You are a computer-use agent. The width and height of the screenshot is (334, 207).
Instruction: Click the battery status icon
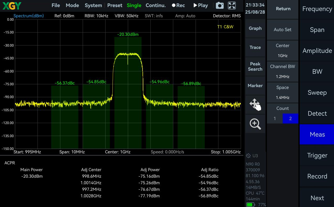click(x=250, y=205)
